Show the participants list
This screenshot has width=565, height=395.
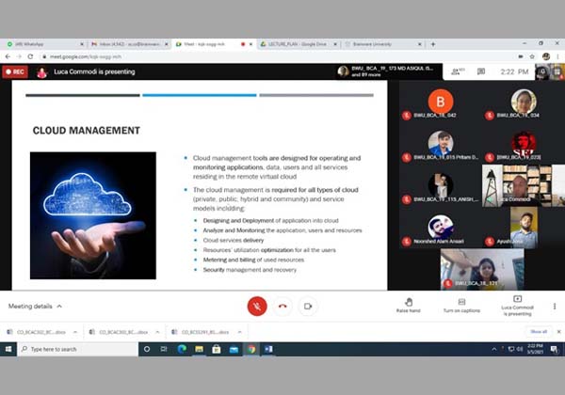(460, 71)
